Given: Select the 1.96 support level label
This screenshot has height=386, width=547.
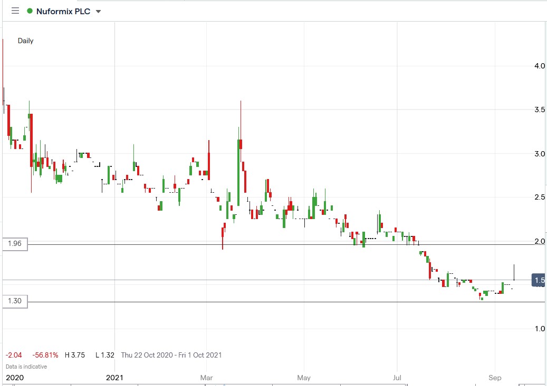Looking at the screenshot, I should tap(14, 244).
